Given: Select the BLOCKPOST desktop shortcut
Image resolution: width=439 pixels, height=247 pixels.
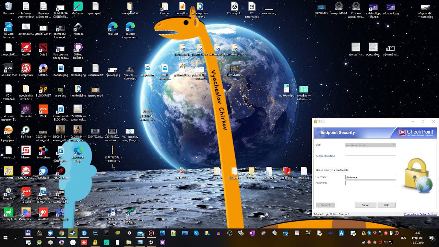Looking at the screenshot, I should point(43,91).
